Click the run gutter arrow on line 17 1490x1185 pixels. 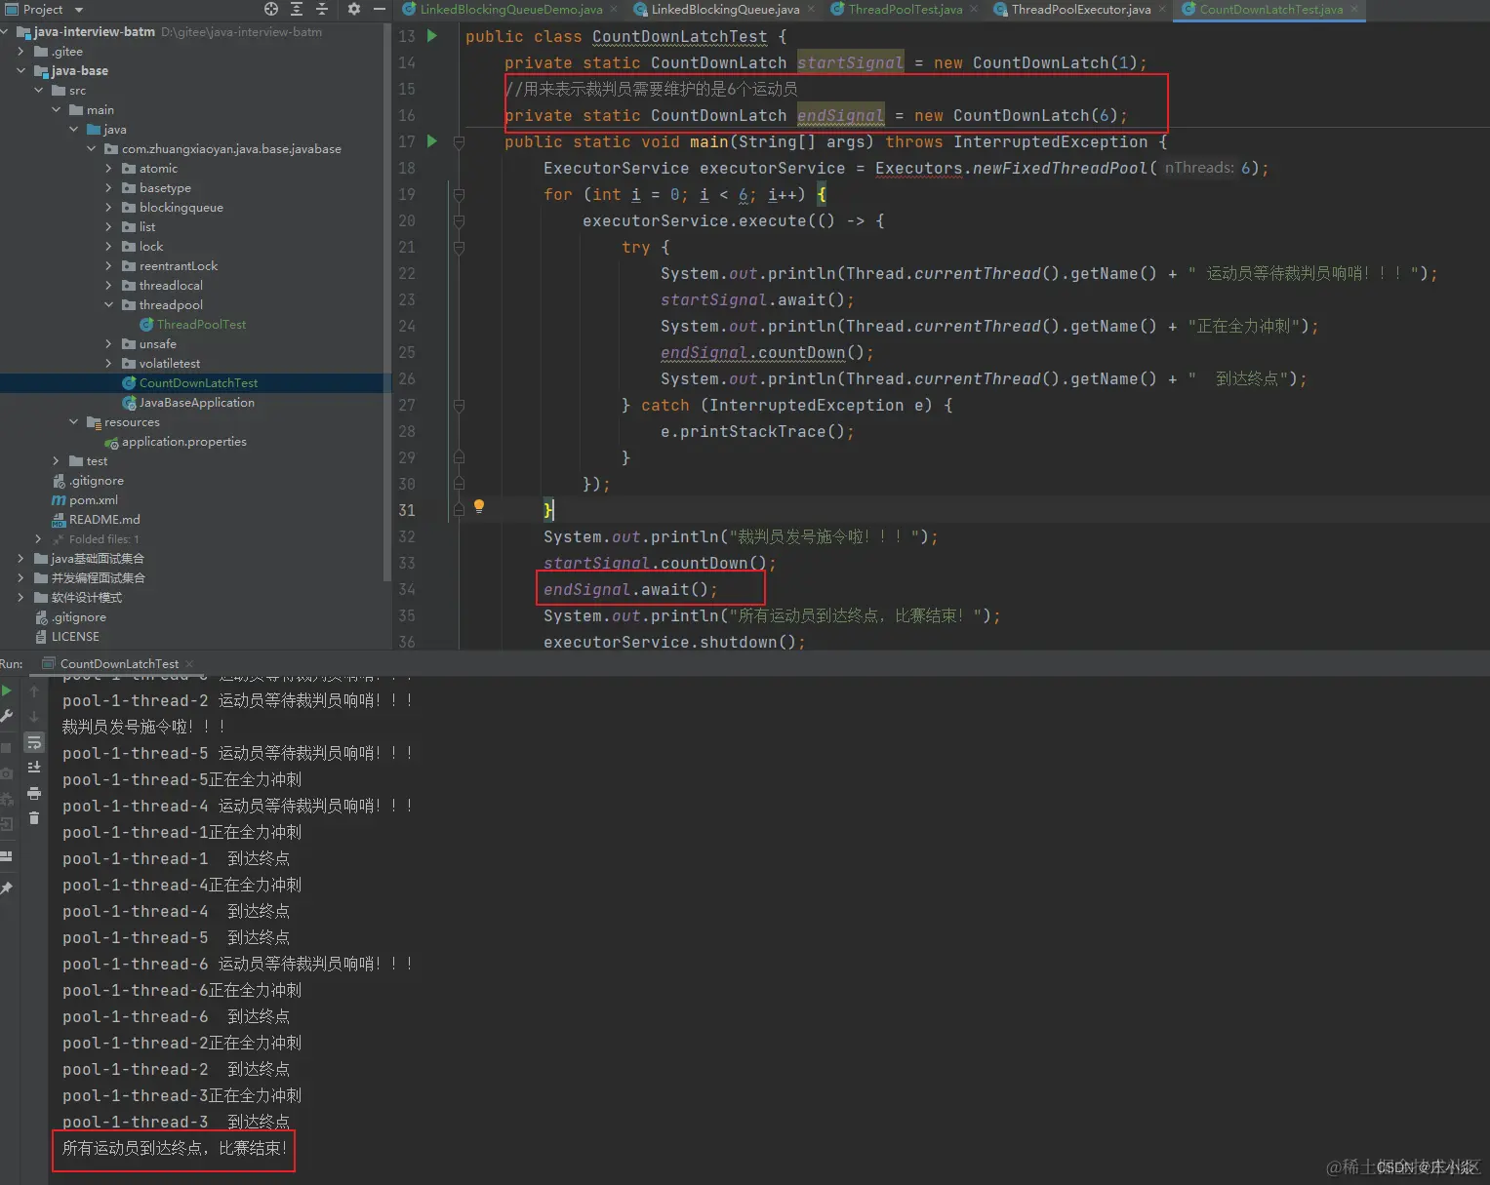pyautogui.click(x=431, y=141)
